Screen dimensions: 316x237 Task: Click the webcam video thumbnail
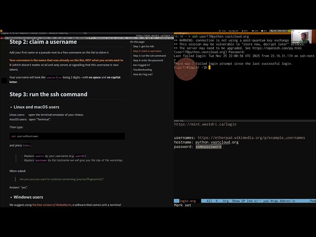303,37
